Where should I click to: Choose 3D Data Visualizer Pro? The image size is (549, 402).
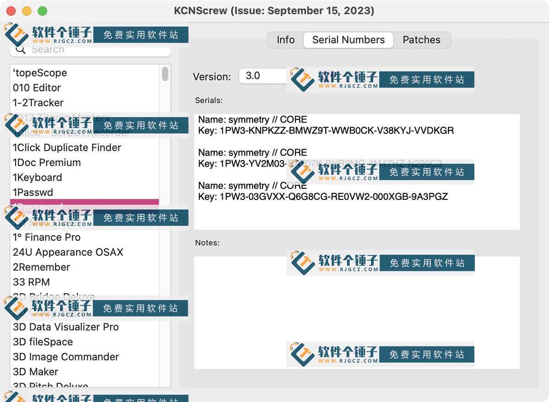(x=85, y=327)
